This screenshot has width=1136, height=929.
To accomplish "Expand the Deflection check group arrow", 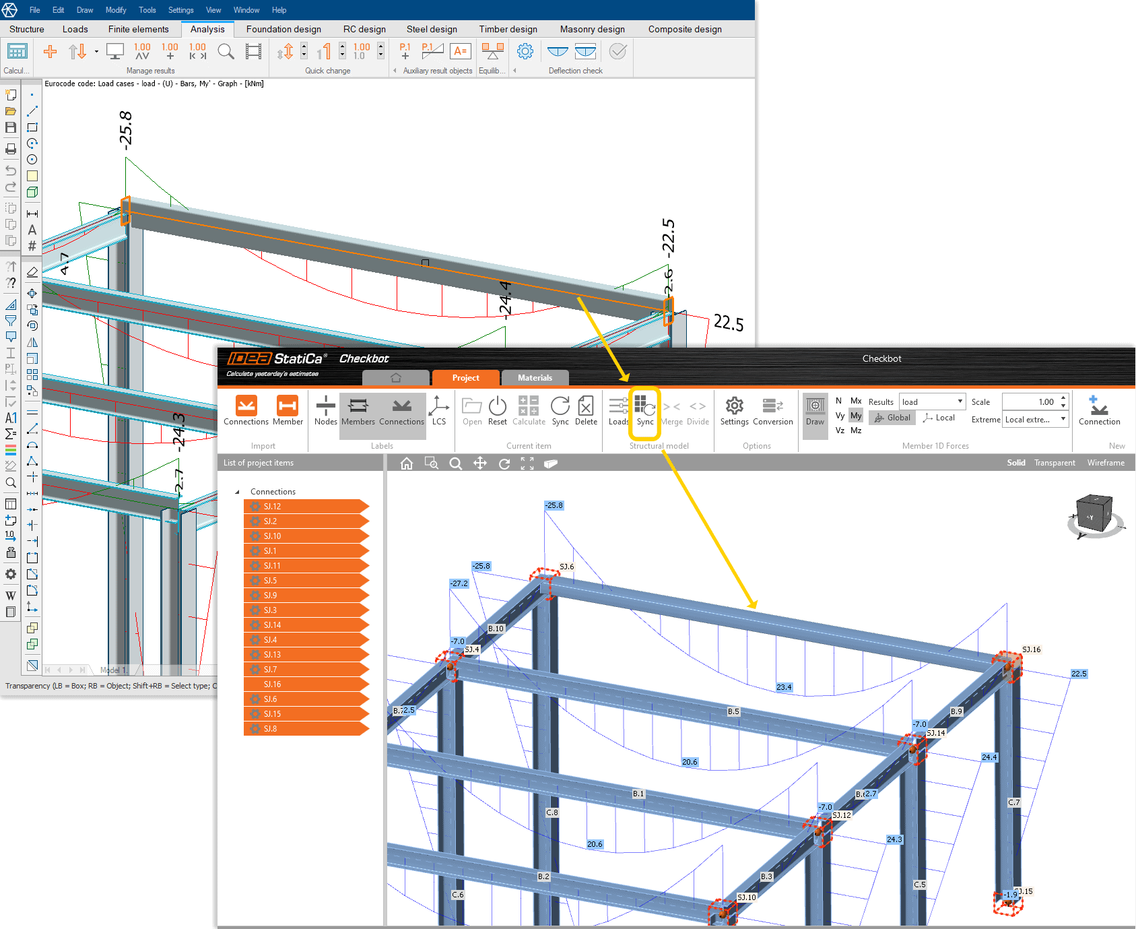I will [x=514, y=70].
